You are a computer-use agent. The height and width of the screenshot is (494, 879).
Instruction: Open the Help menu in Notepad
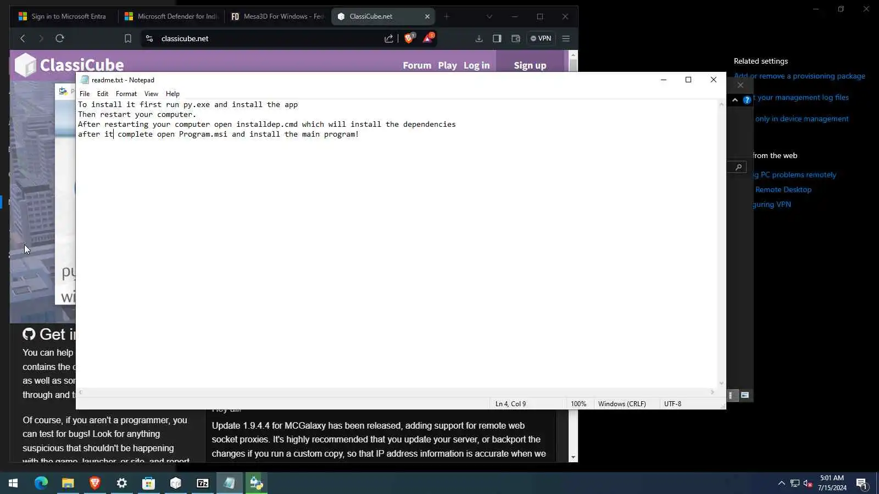(173, 94)
